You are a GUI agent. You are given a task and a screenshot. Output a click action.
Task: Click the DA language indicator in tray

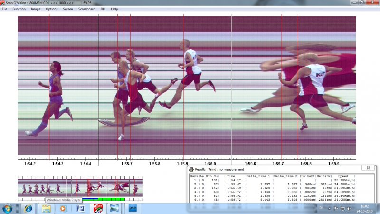323,208
